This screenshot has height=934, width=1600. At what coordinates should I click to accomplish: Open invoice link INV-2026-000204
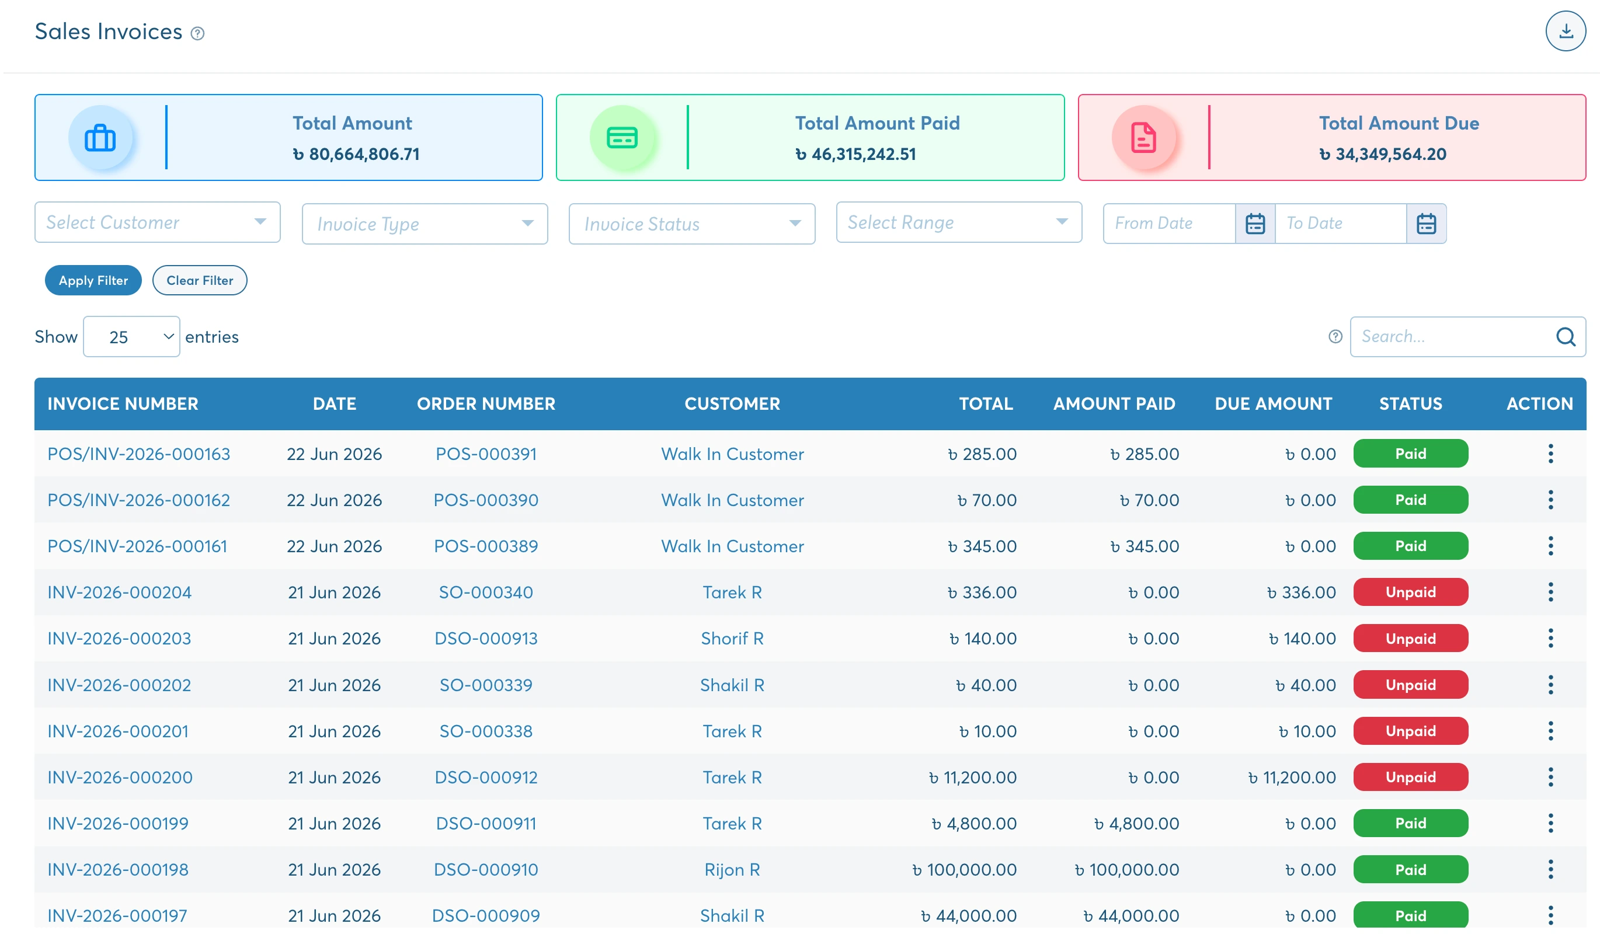tap(119, 592)
